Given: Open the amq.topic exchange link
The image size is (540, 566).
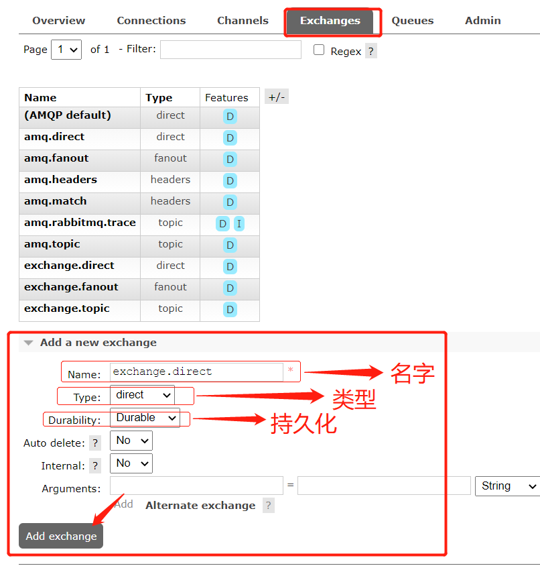Looking at the screenshot, I should point(52,244).
